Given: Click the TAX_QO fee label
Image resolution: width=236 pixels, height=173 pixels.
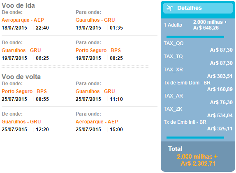Looking at the screenshot, I should (174, 43).
